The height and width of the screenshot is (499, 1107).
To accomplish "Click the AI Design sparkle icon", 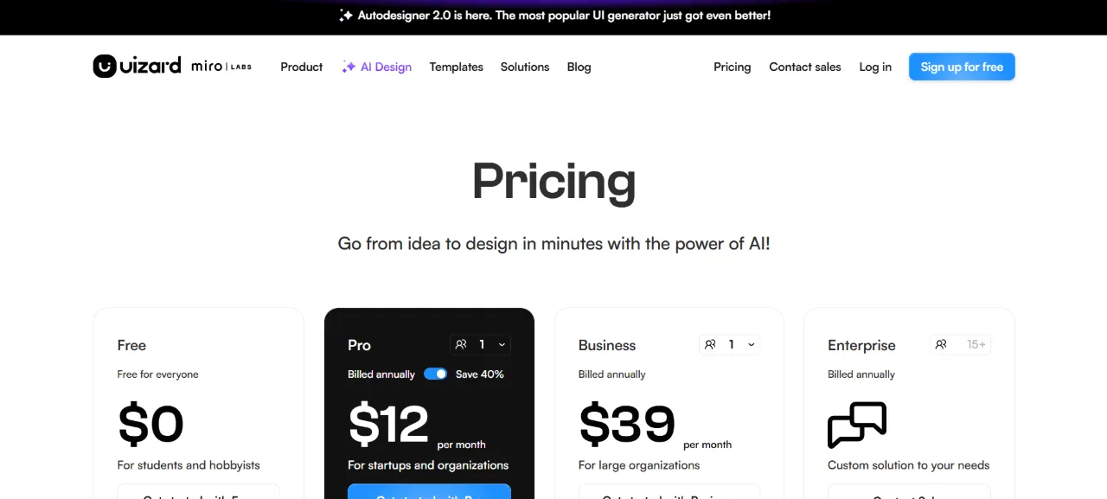I will click(x=349, y=67).
